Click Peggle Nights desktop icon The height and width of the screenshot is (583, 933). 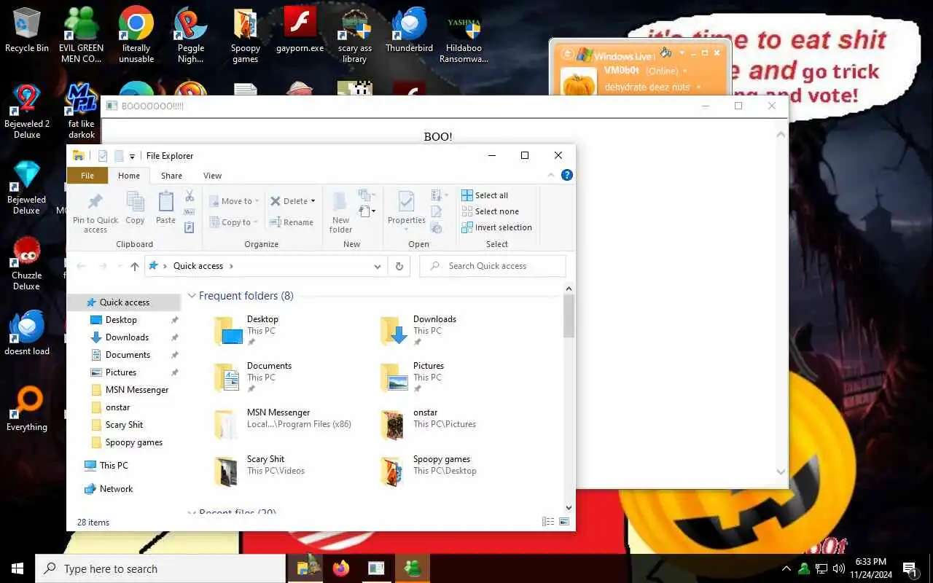coord(191,34)
